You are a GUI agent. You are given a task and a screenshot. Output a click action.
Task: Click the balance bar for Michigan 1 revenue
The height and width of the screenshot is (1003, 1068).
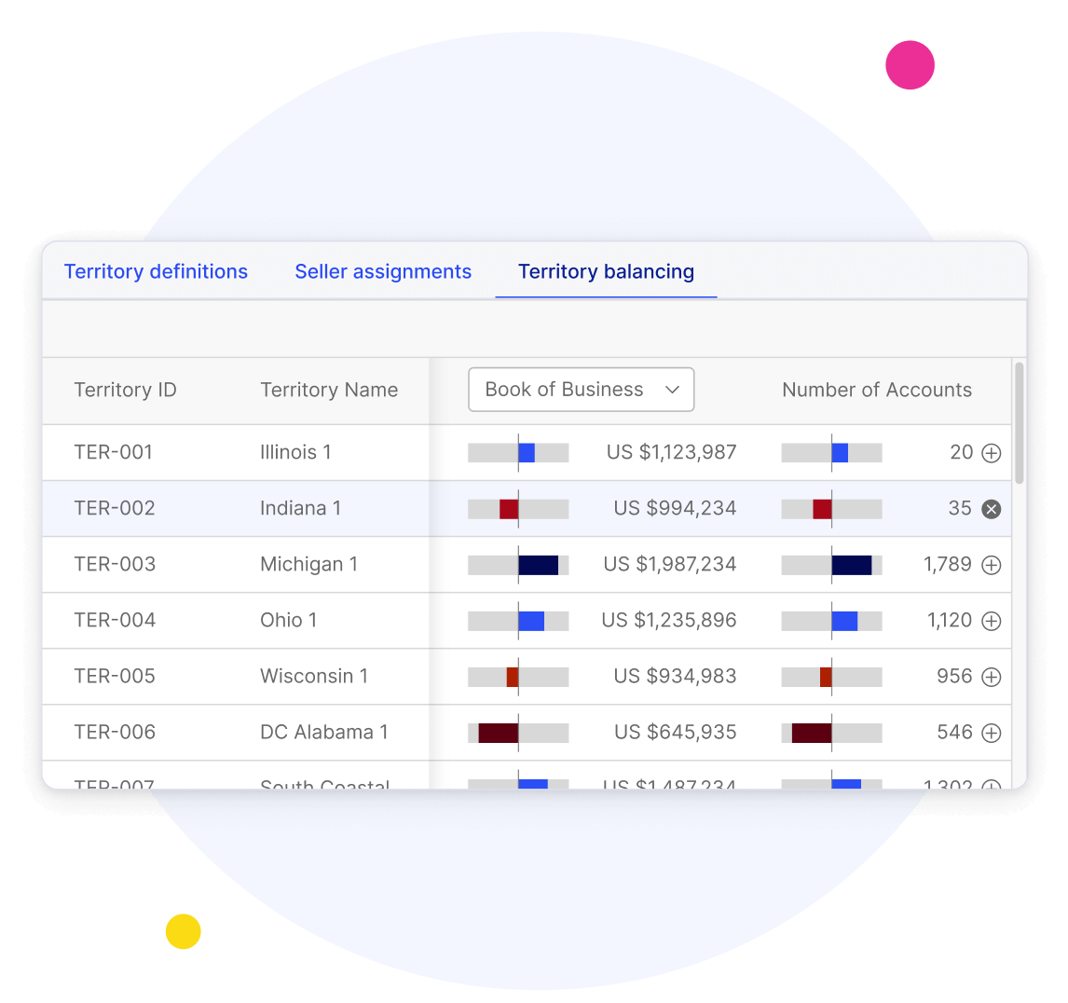[519, 565]
